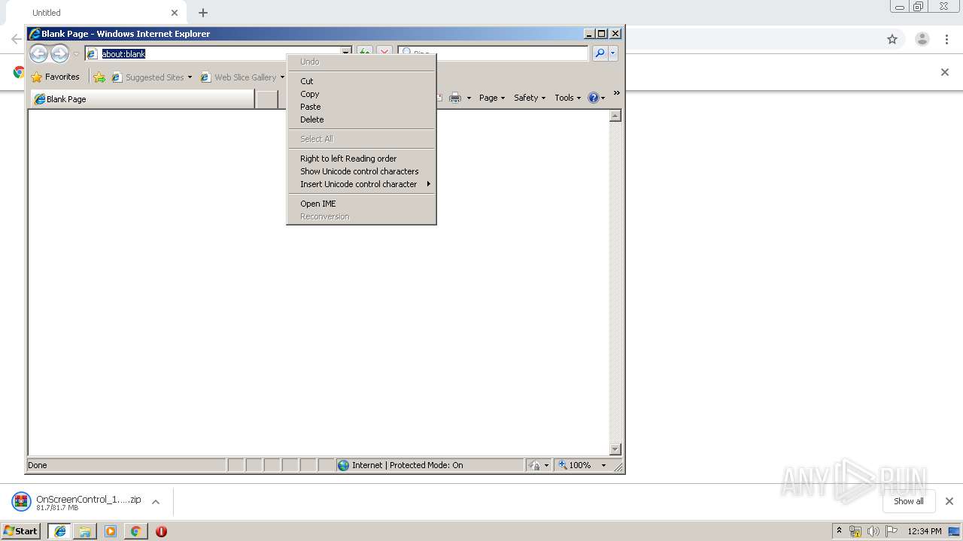The image size is (963, 541).
Task: Click the Bing search box
Action: click(x=493, y=53)
